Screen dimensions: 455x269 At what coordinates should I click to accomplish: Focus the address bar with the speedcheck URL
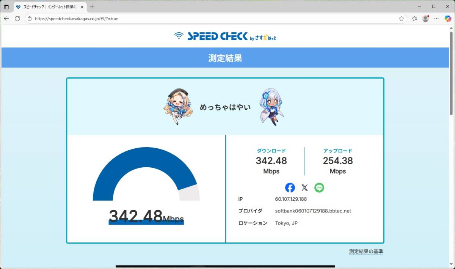(x=216, y=18)
